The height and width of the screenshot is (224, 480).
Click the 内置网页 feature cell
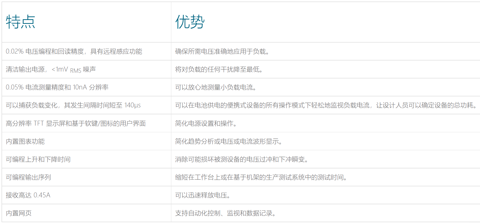(19, 213)
